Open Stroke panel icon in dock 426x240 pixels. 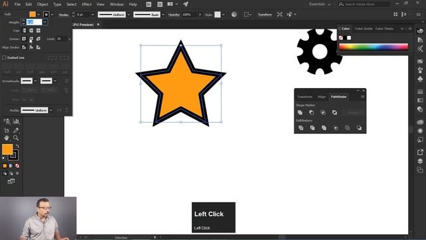point(420,91)
